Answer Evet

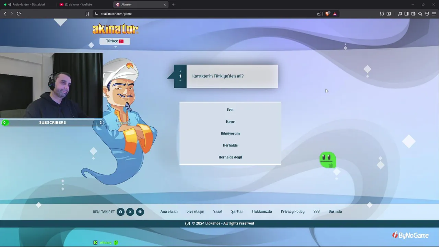pos(230,110)
